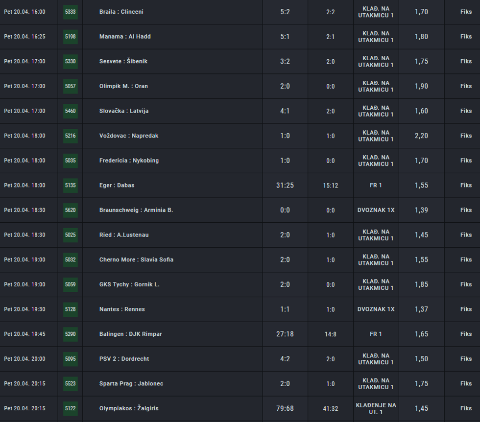480x422 pixels.
Task: Click DVOZNAK 1X tip for Nantes match
Action: (x=376, y=309)
